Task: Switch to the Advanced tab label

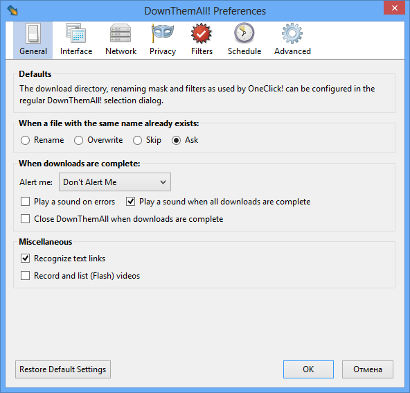Action: pos(292,51)
